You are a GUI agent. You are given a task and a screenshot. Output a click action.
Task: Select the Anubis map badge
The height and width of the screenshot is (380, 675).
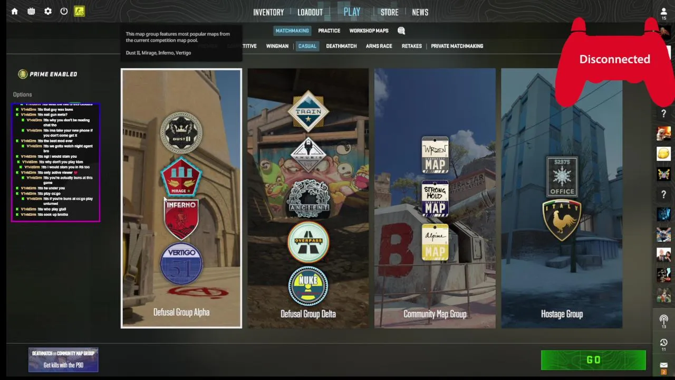point(308,155)
